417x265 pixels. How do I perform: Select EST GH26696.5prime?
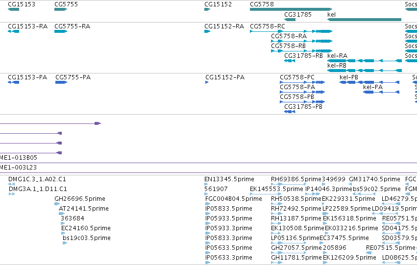(x=57, y=204)
